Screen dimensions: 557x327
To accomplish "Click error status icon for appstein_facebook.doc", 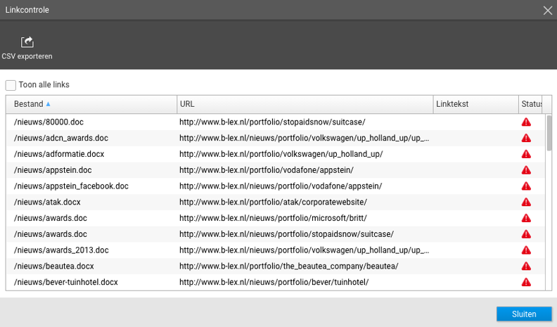I will pos(526,186).
